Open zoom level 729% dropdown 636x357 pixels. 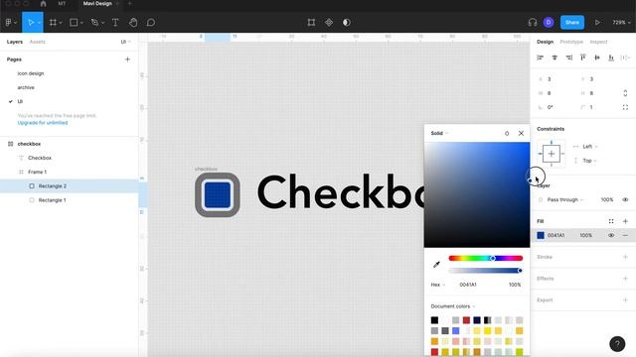pyautogui.click(x=621, y=23)
